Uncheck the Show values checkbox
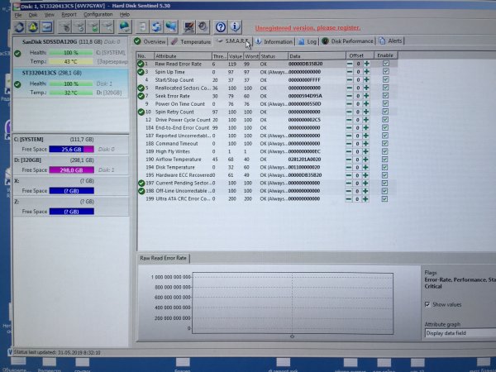This screenshot has height=372, width=496. [x=427, y=304]
